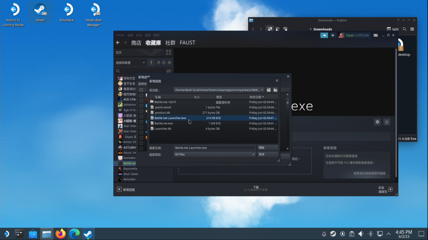Toggle the sort-direction up arrow in library

pyautogui.click(x=151, y=63)
